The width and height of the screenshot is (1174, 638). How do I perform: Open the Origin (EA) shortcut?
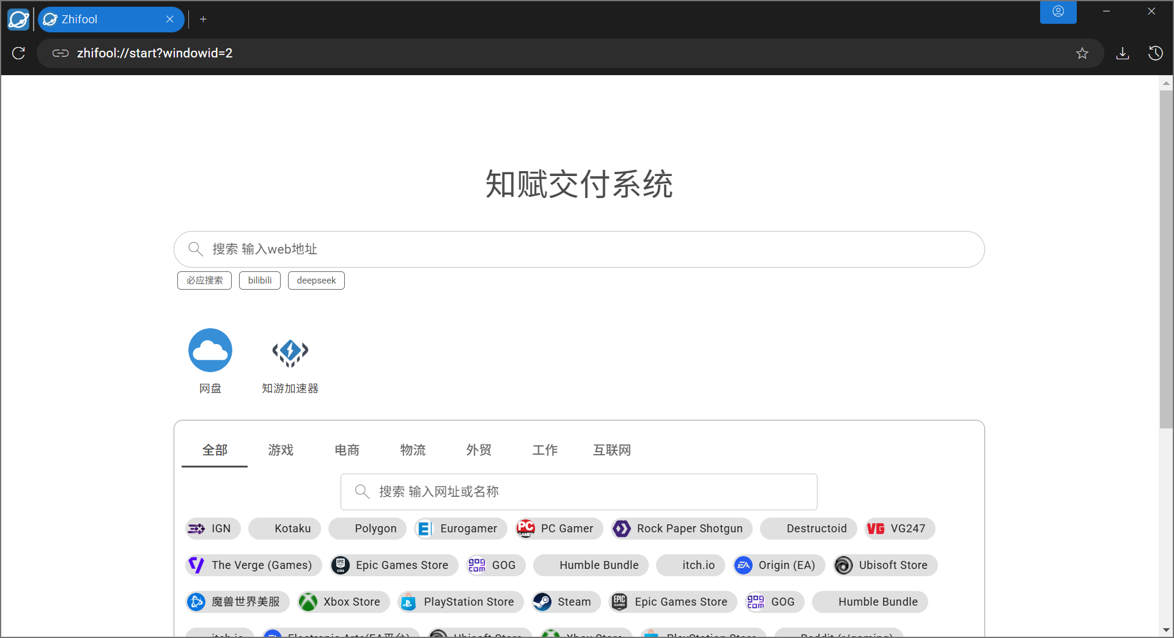779,565
